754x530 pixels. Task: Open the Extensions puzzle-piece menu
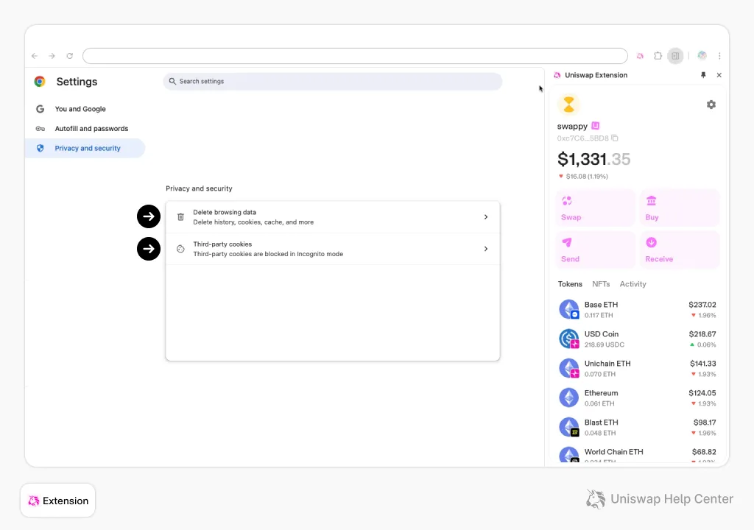click(x=658, y=56)
